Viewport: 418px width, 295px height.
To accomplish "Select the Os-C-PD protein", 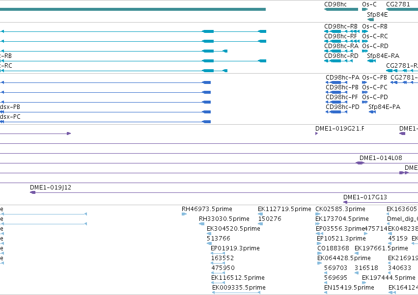I will [x=365, y=102].
